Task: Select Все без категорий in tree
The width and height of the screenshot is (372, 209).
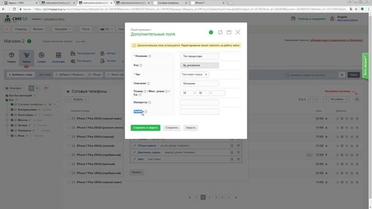Action: point(20,95)
